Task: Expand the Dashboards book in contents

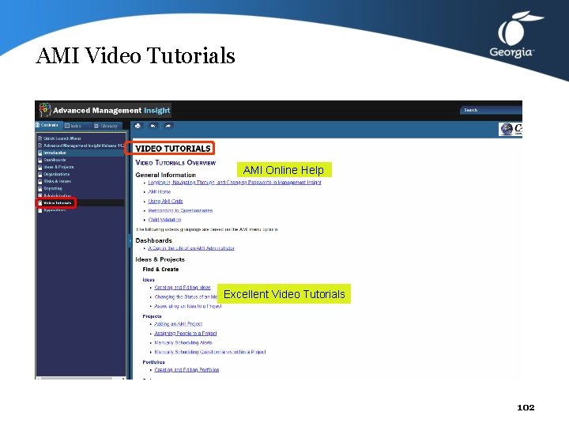Action: [x=55, y=160]
